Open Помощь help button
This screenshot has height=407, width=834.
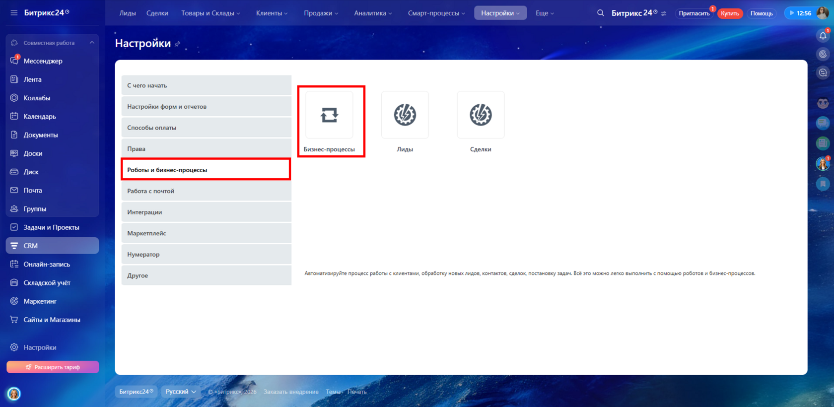[x=762, y=13]
